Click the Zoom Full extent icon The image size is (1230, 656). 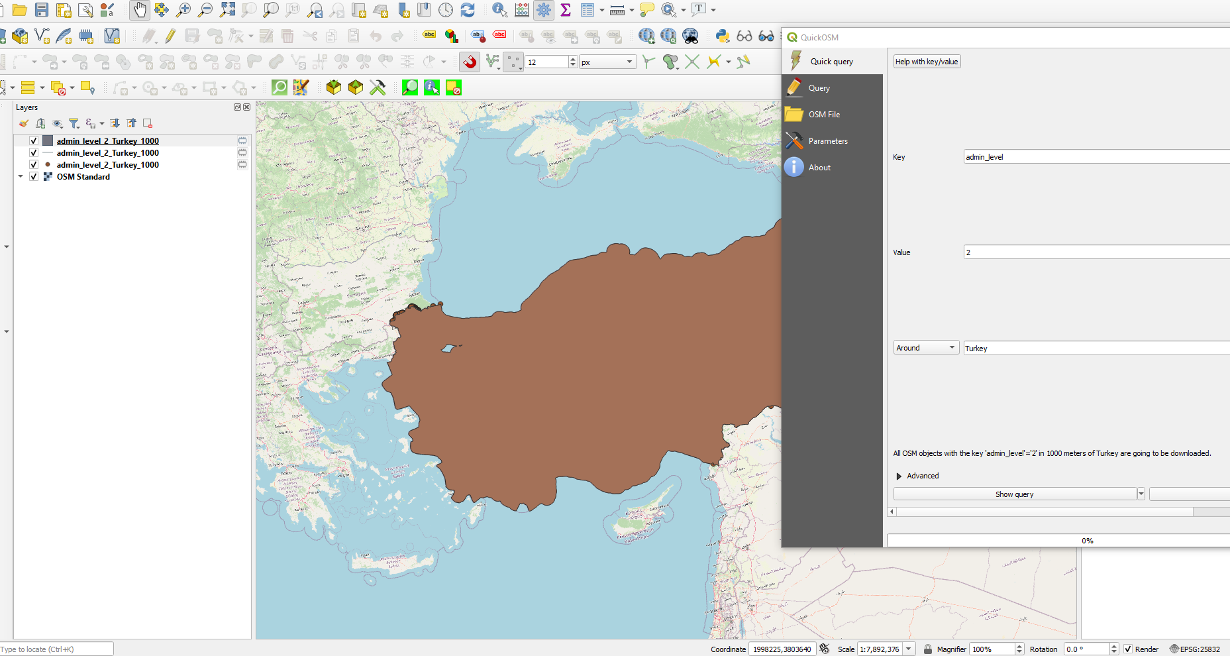[227, 10]
